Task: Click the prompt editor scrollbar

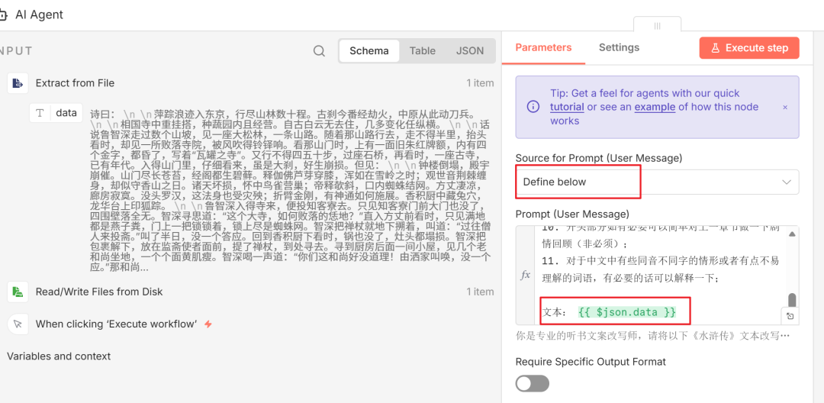Action: point(792,299)
